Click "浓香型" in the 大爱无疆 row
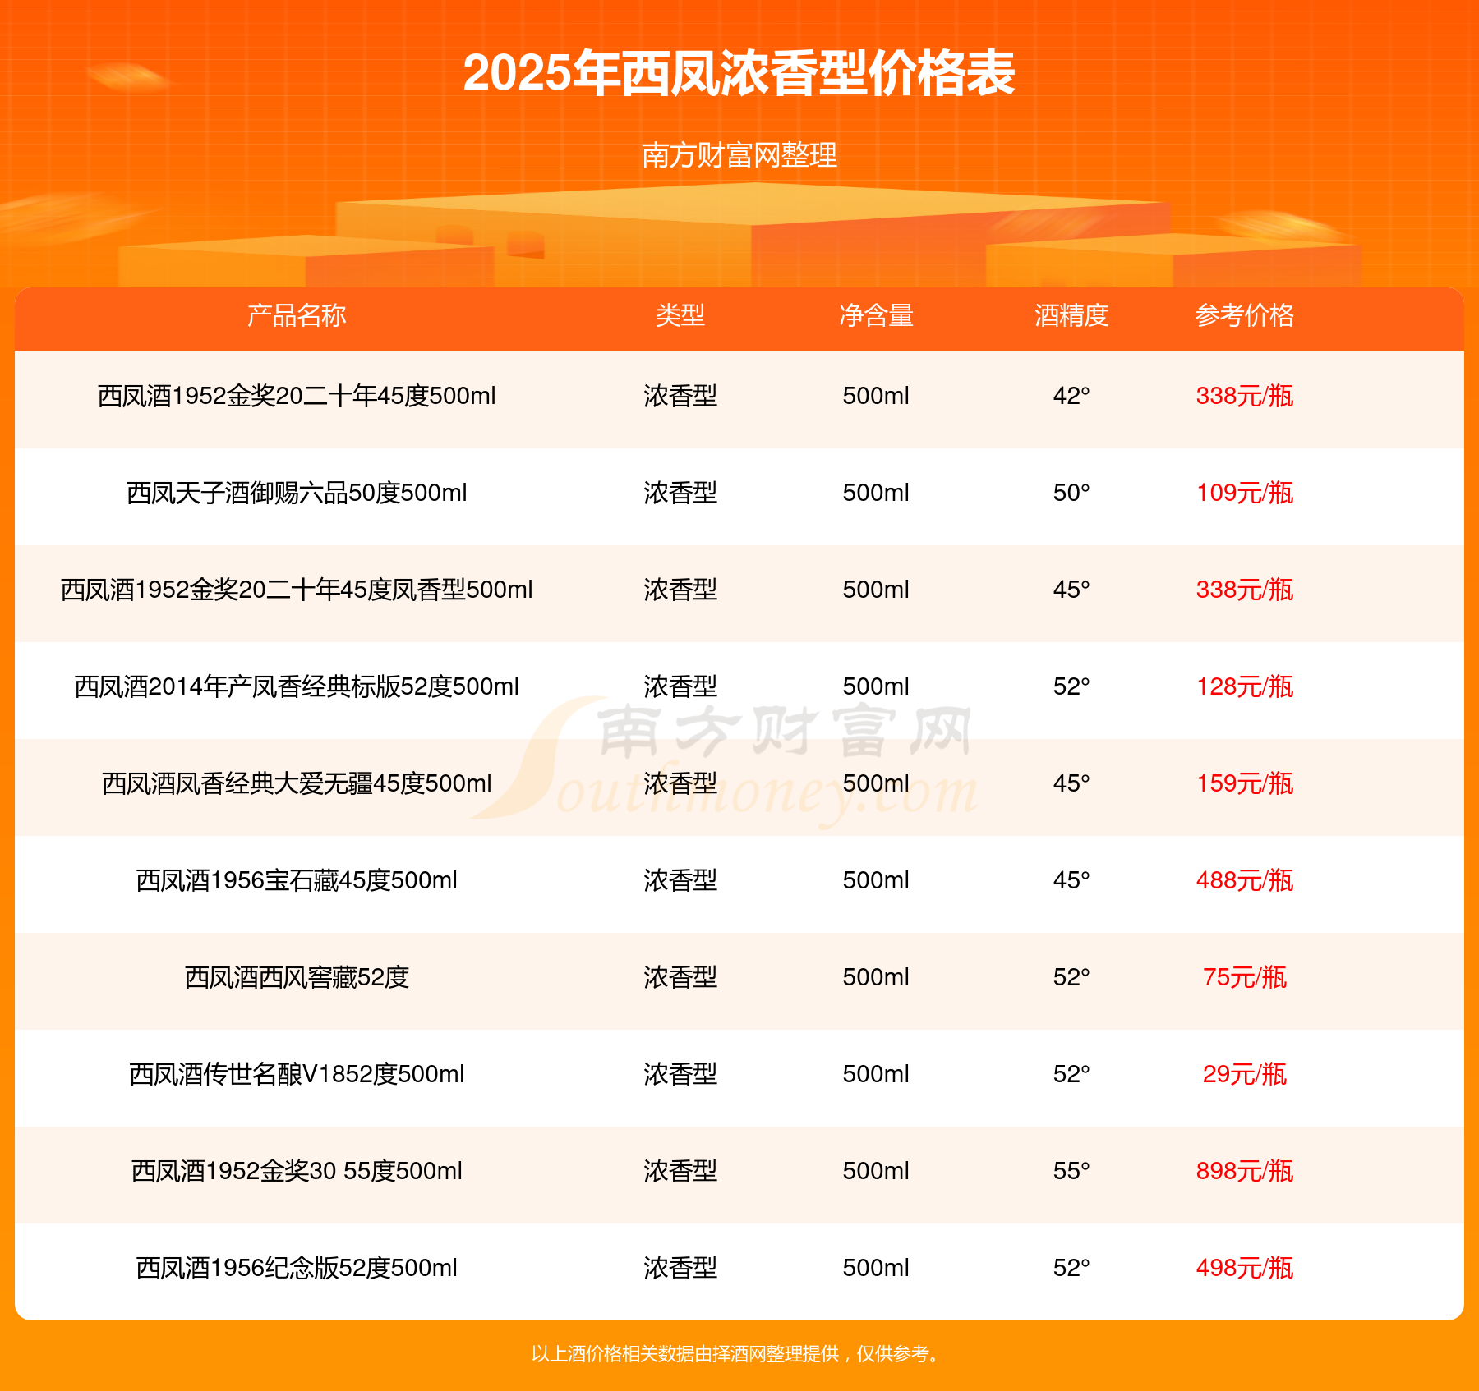This screenshot has height=1391, width=1479. coord(680,783)
